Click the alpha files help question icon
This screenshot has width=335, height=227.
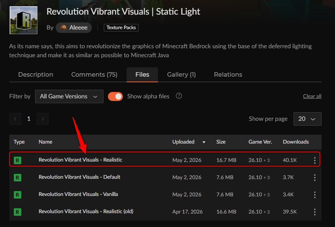tap(179, 96)
